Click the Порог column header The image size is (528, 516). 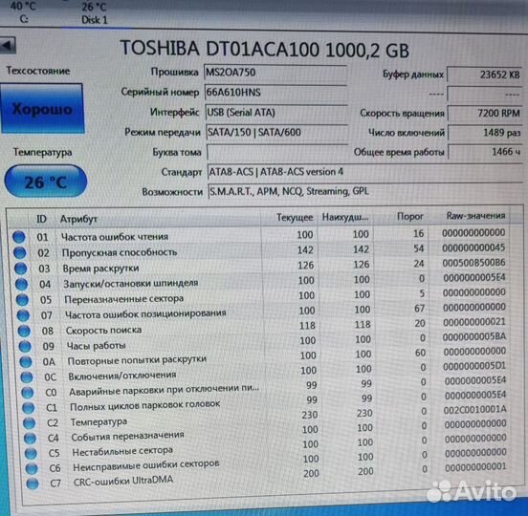point(410,216)
